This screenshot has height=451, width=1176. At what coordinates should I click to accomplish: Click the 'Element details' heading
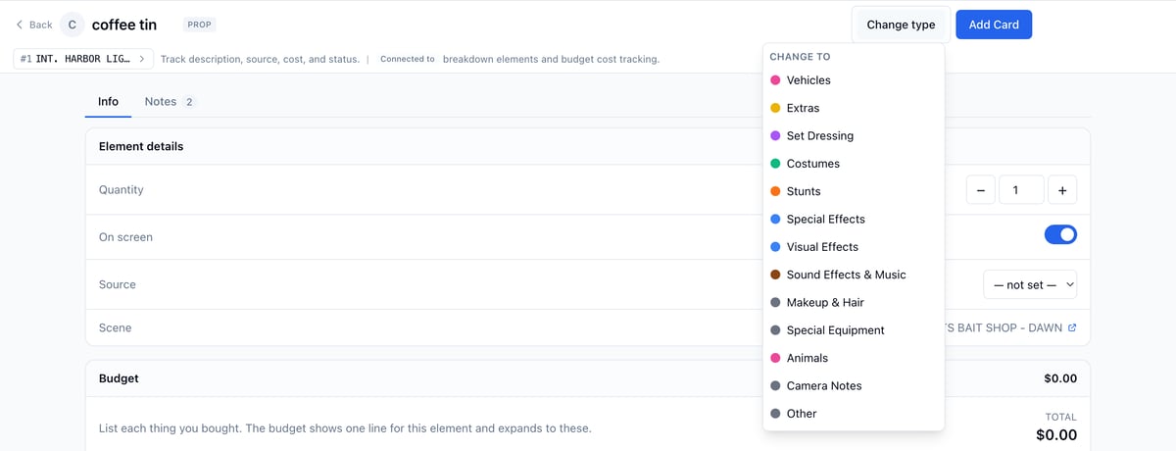141,146
